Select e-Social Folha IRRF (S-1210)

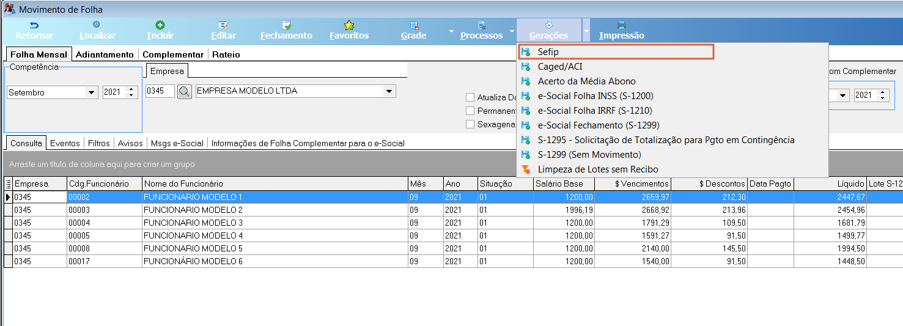point(672,110)
